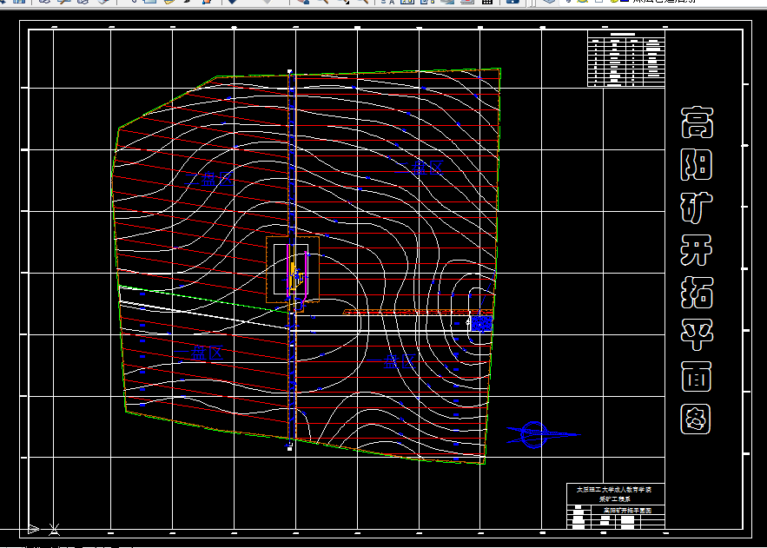Select the title character 平
This screenshot has width=767, height=548.
pyautogui.click(x=697, y=335)
